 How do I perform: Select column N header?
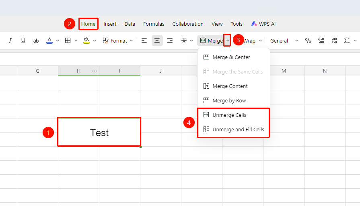325,71
